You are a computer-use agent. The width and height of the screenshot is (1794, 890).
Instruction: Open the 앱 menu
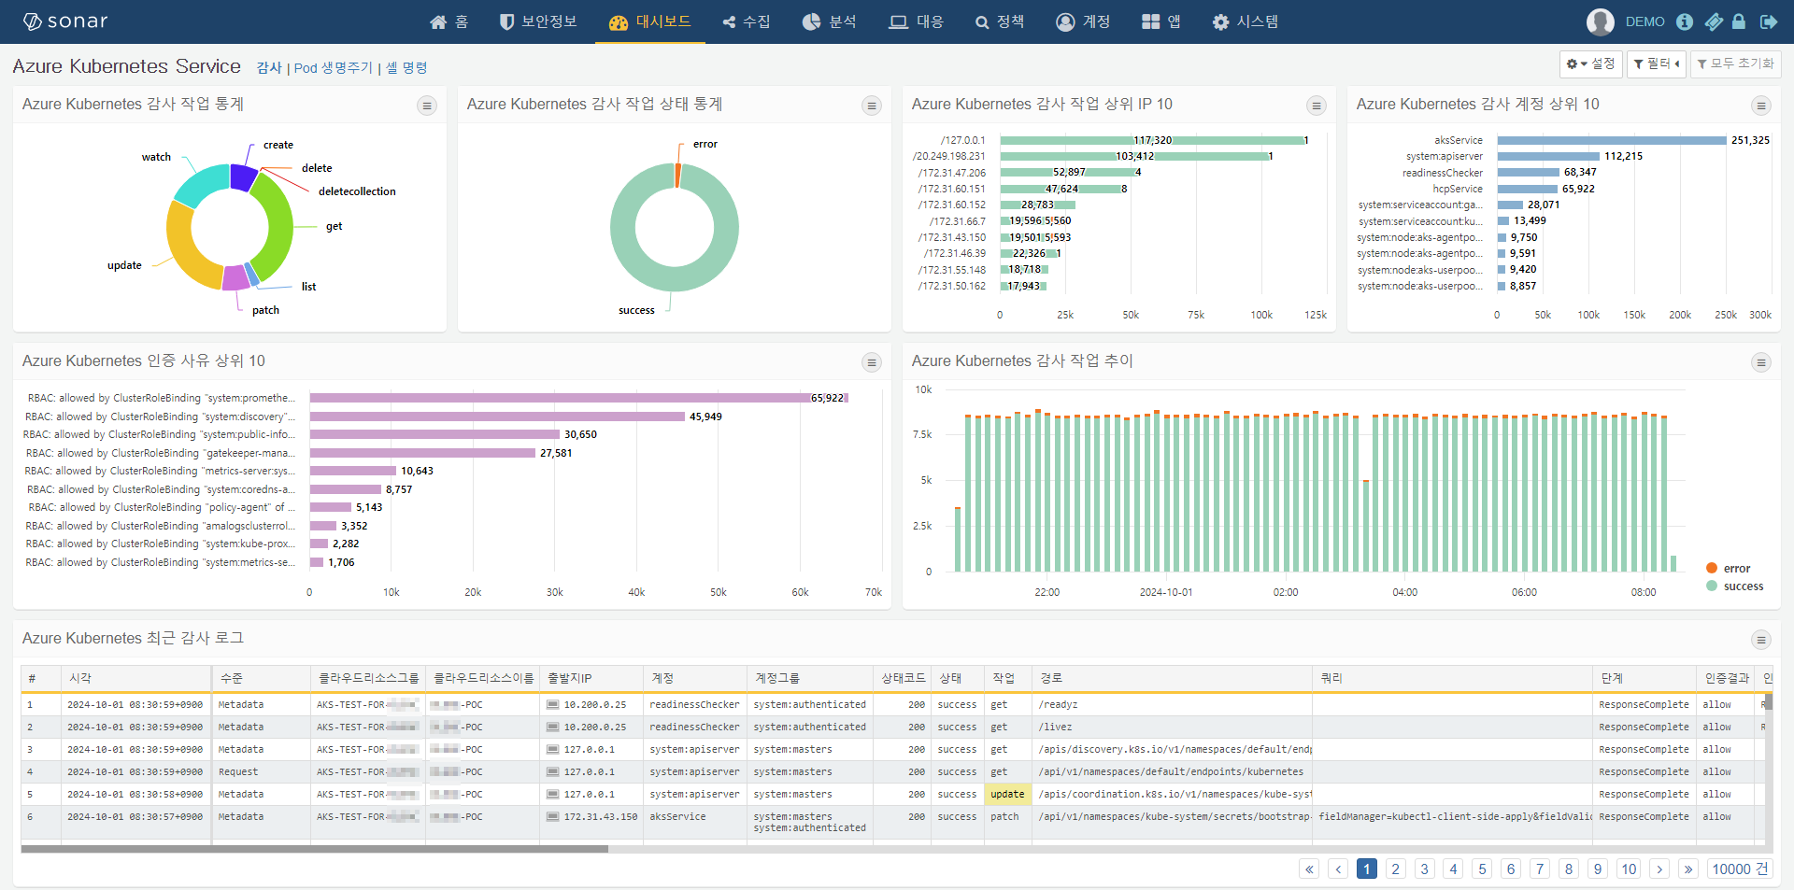point(1161,21)
